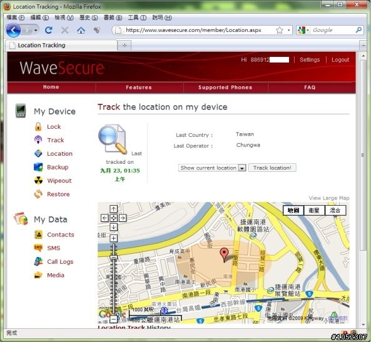The width and height of the screenshot is (371, 342).
Task: Click the toolbar icon next to home
Action: (97, 30)
